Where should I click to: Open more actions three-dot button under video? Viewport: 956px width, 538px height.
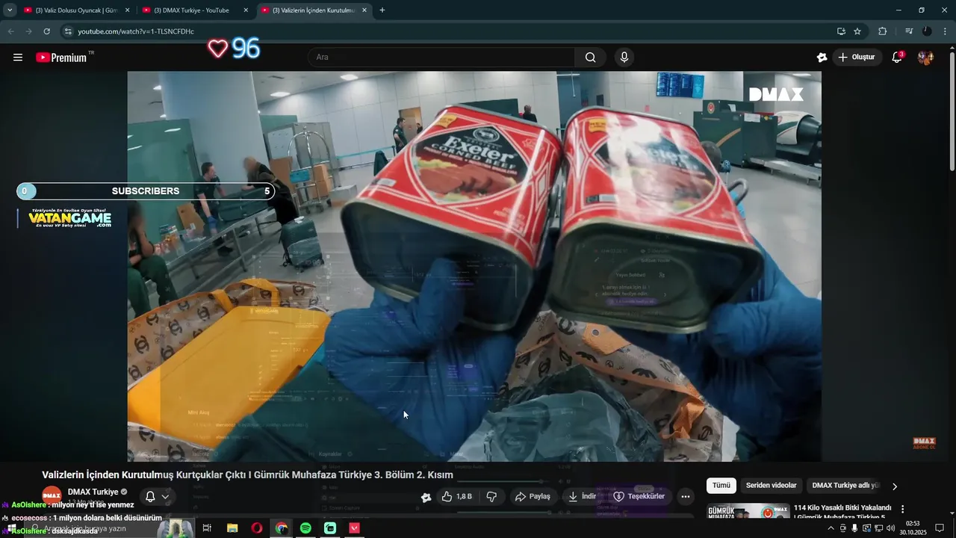click(x=685, y=496)
